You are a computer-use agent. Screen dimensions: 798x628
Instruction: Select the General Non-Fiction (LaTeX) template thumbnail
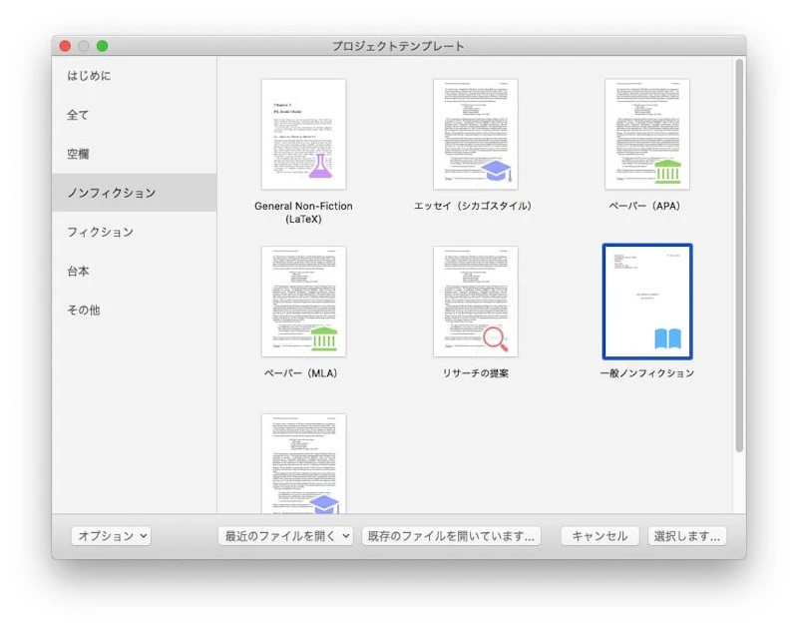(x=303, y=134)
